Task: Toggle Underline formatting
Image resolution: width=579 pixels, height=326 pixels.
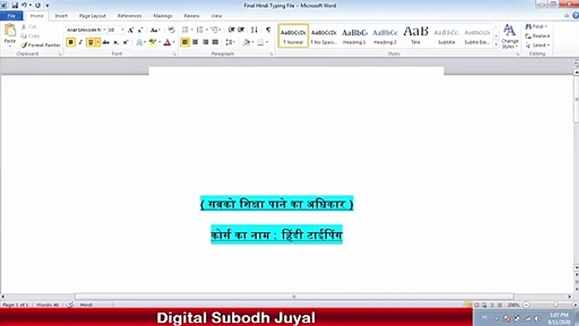Action: pos(90,42)
